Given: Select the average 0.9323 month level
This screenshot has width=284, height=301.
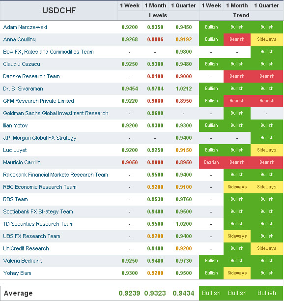Looking at the screenshot, I should click(x=155, y=293).
